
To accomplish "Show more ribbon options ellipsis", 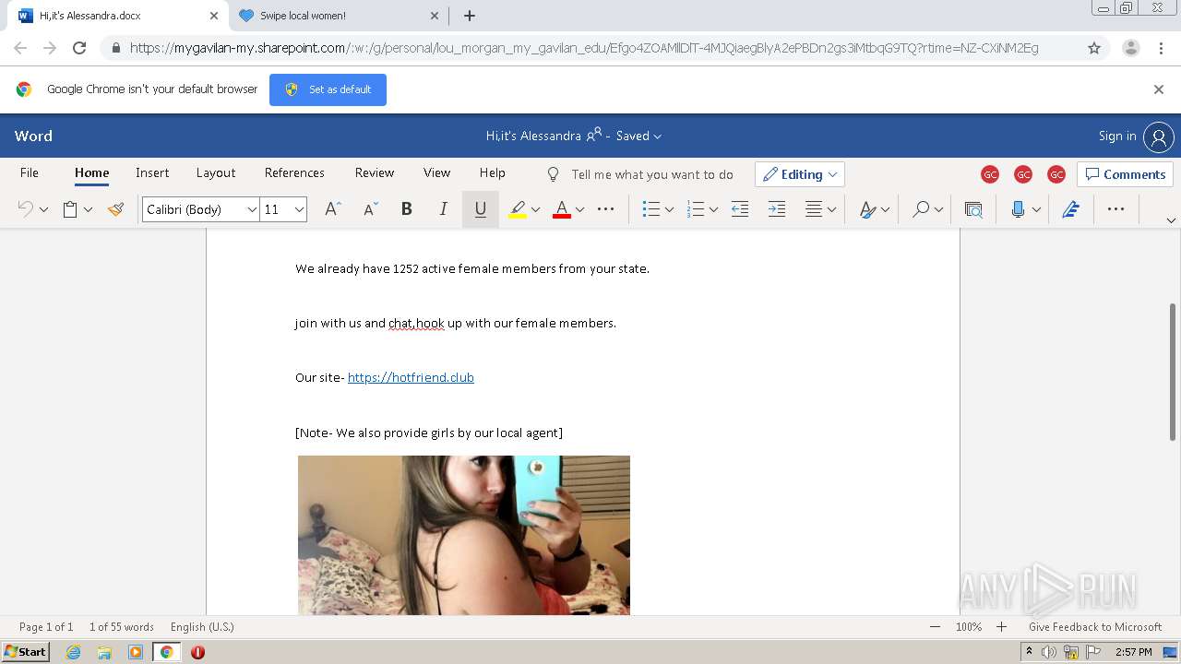I will pos(1115,209).
